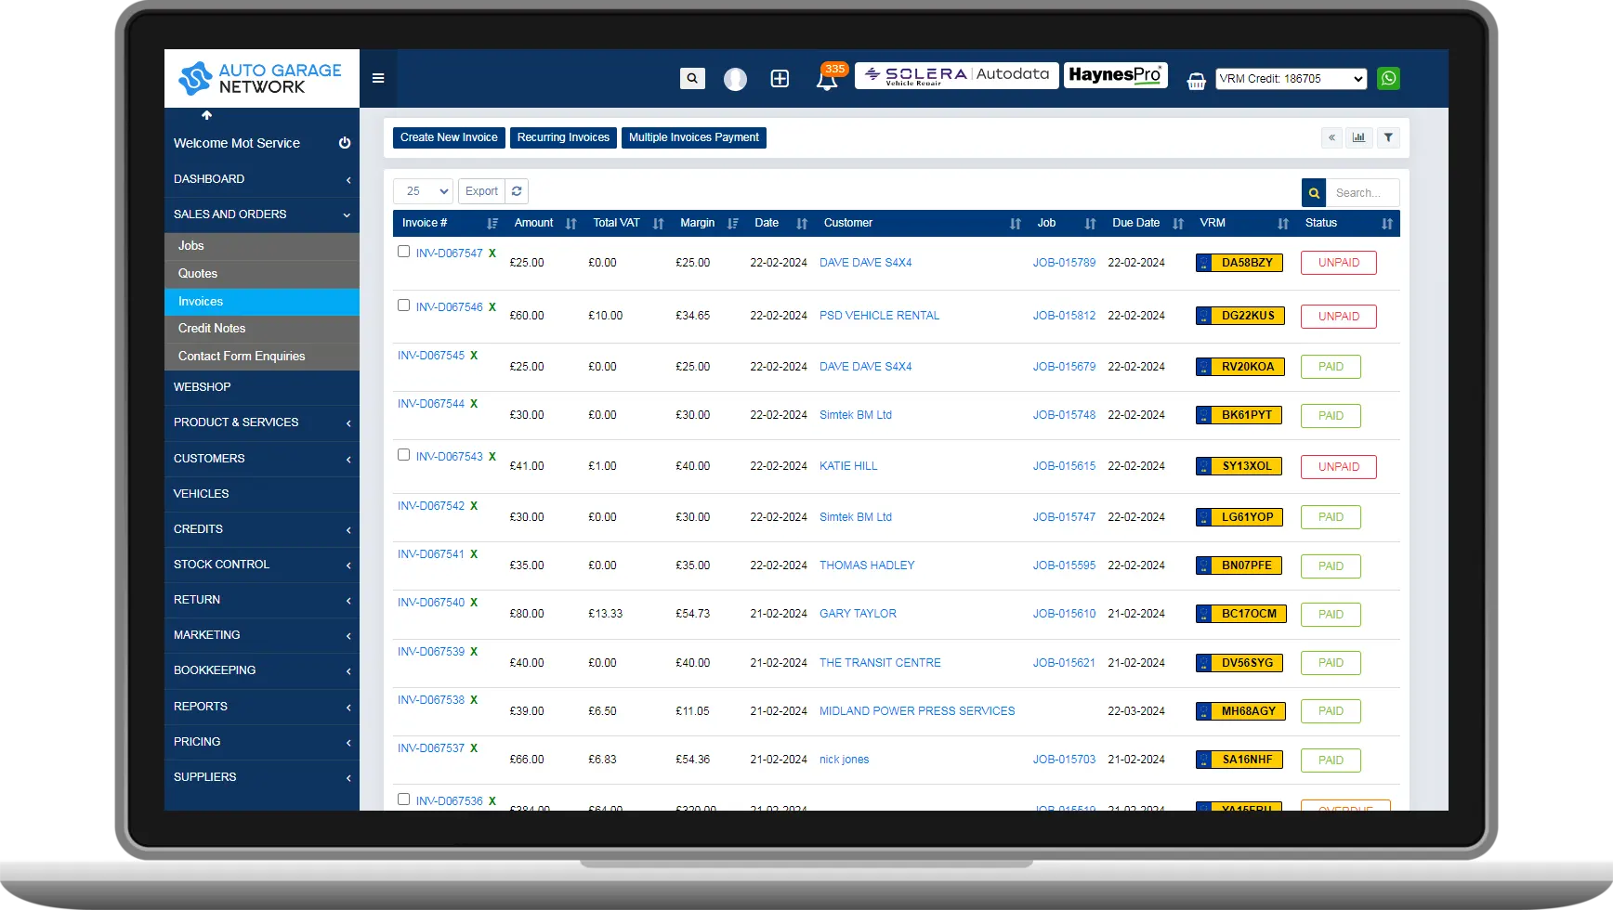Open the page size dropdown showing 25
Screen dimensions: 1613x910
(423, 190)
